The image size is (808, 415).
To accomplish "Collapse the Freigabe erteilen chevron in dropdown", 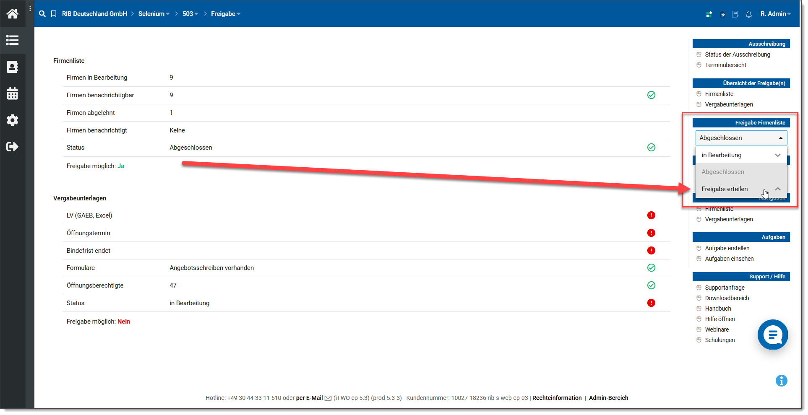I will click(x=778, y=189).
